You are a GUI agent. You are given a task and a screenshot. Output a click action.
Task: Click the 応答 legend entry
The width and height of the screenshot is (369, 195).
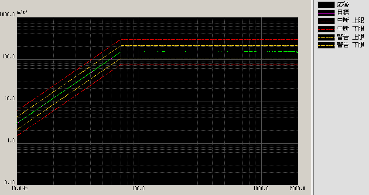click(343, 4)
